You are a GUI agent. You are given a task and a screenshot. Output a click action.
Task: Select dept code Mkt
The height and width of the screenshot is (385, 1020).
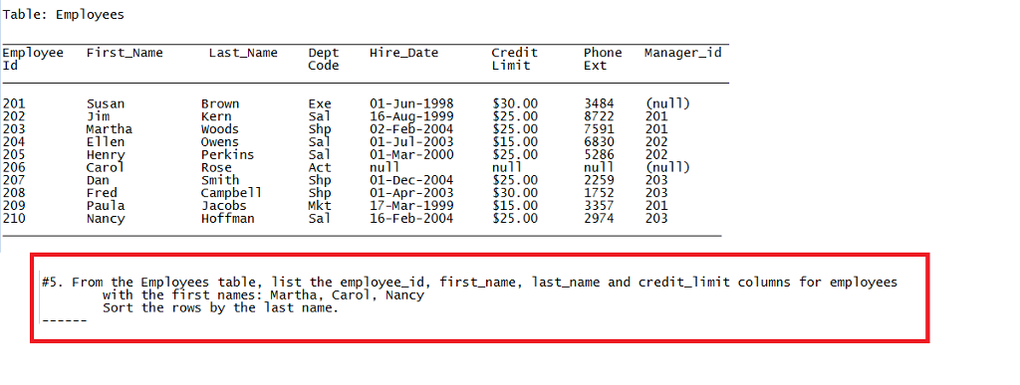click(x=320, y=206)
